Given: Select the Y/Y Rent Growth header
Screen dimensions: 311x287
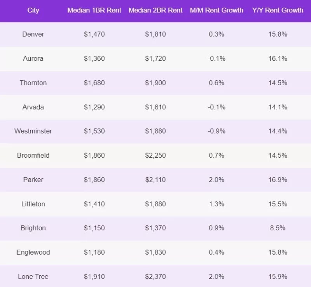Looking at the screenshot, I should click(x=278, y=11).
